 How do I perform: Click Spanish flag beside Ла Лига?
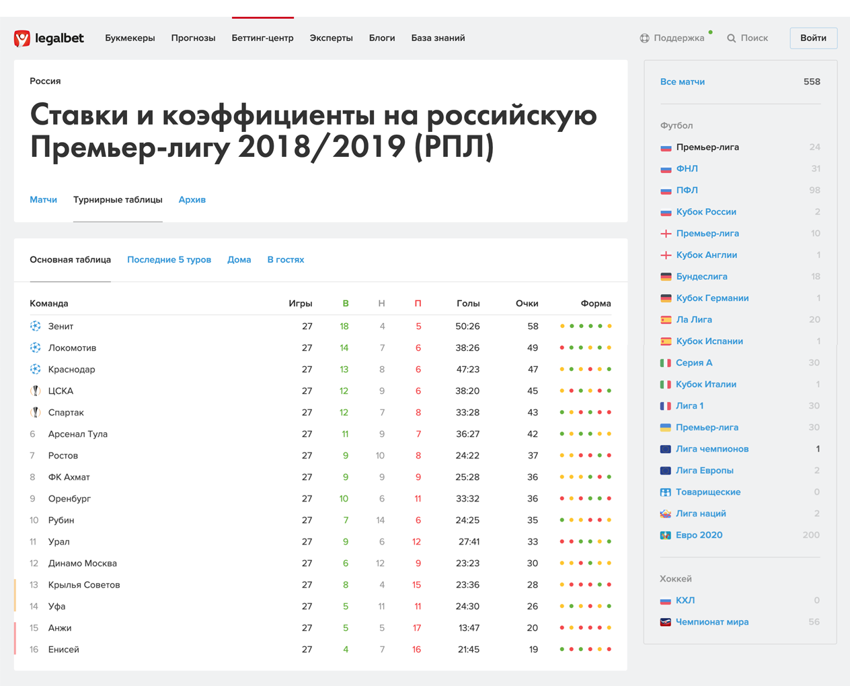pyautogui.click(x=666, y=320)
